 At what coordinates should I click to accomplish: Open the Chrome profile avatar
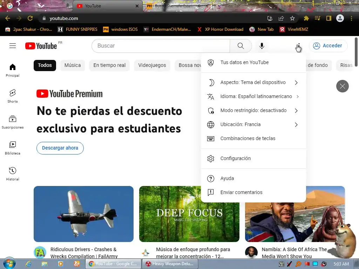[340, 18]
